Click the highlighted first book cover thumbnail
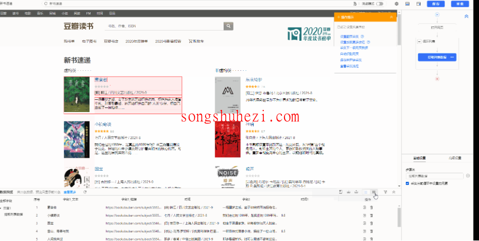Image resolution: width=479 pixels, height=241 pixels. (x=77, y=95)
